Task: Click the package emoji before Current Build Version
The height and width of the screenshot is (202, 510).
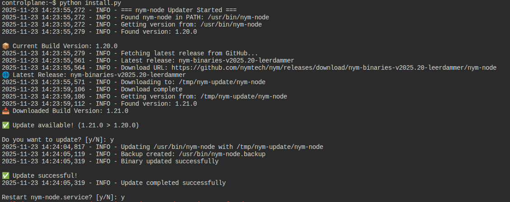Action: tap(5, 46)
